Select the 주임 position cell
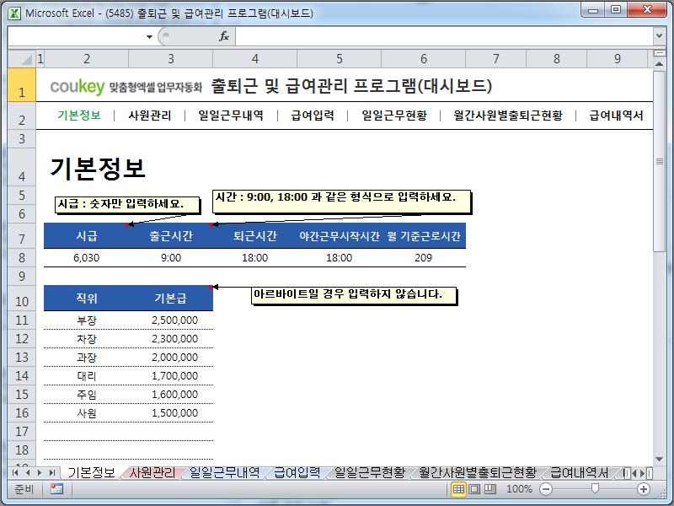Image resolution: width=674 pixels, height=506 pixels. (x=87, y=394)
